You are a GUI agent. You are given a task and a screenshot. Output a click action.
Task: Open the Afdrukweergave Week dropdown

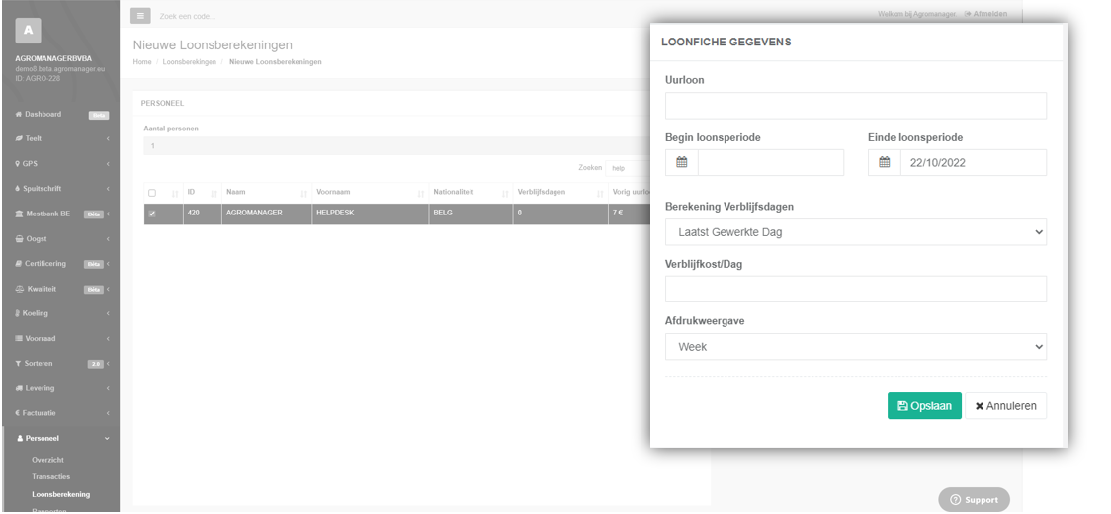[855, 347]
